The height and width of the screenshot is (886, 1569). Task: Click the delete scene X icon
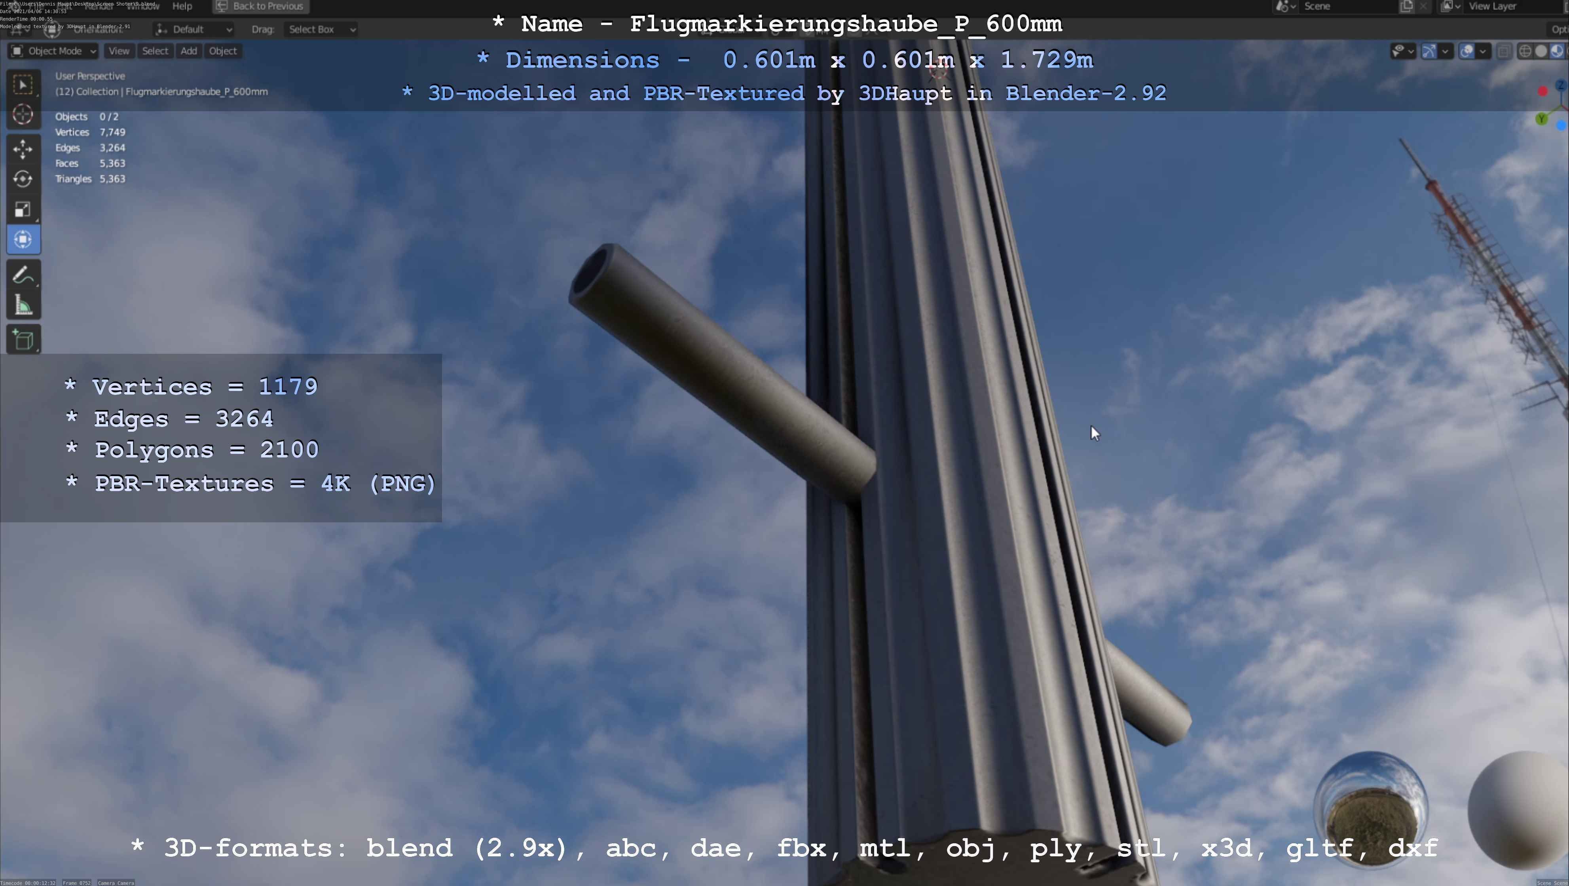[1423, 6]
